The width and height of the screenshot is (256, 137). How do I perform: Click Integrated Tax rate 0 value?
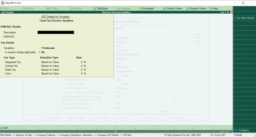pyautogui.click(x=82, y=62)
